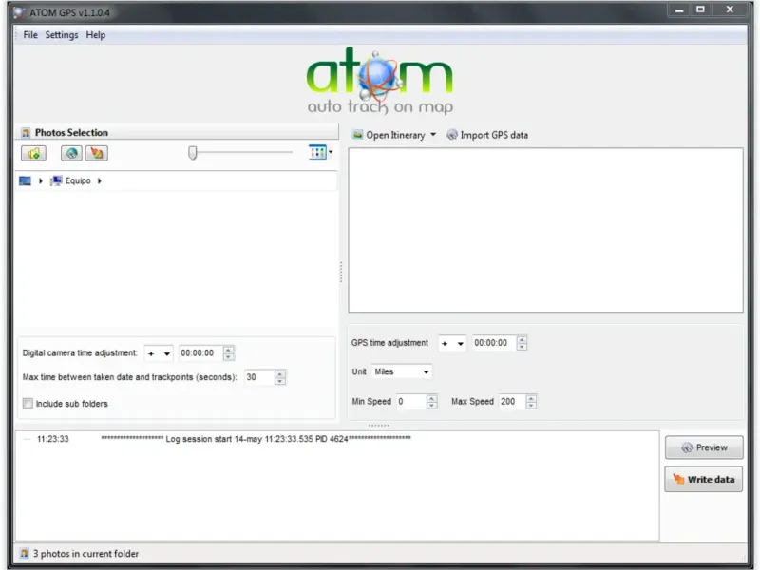Screen dimensions: 760x570
Task: Click the status bar photos icon
Action: coord(24,553)
